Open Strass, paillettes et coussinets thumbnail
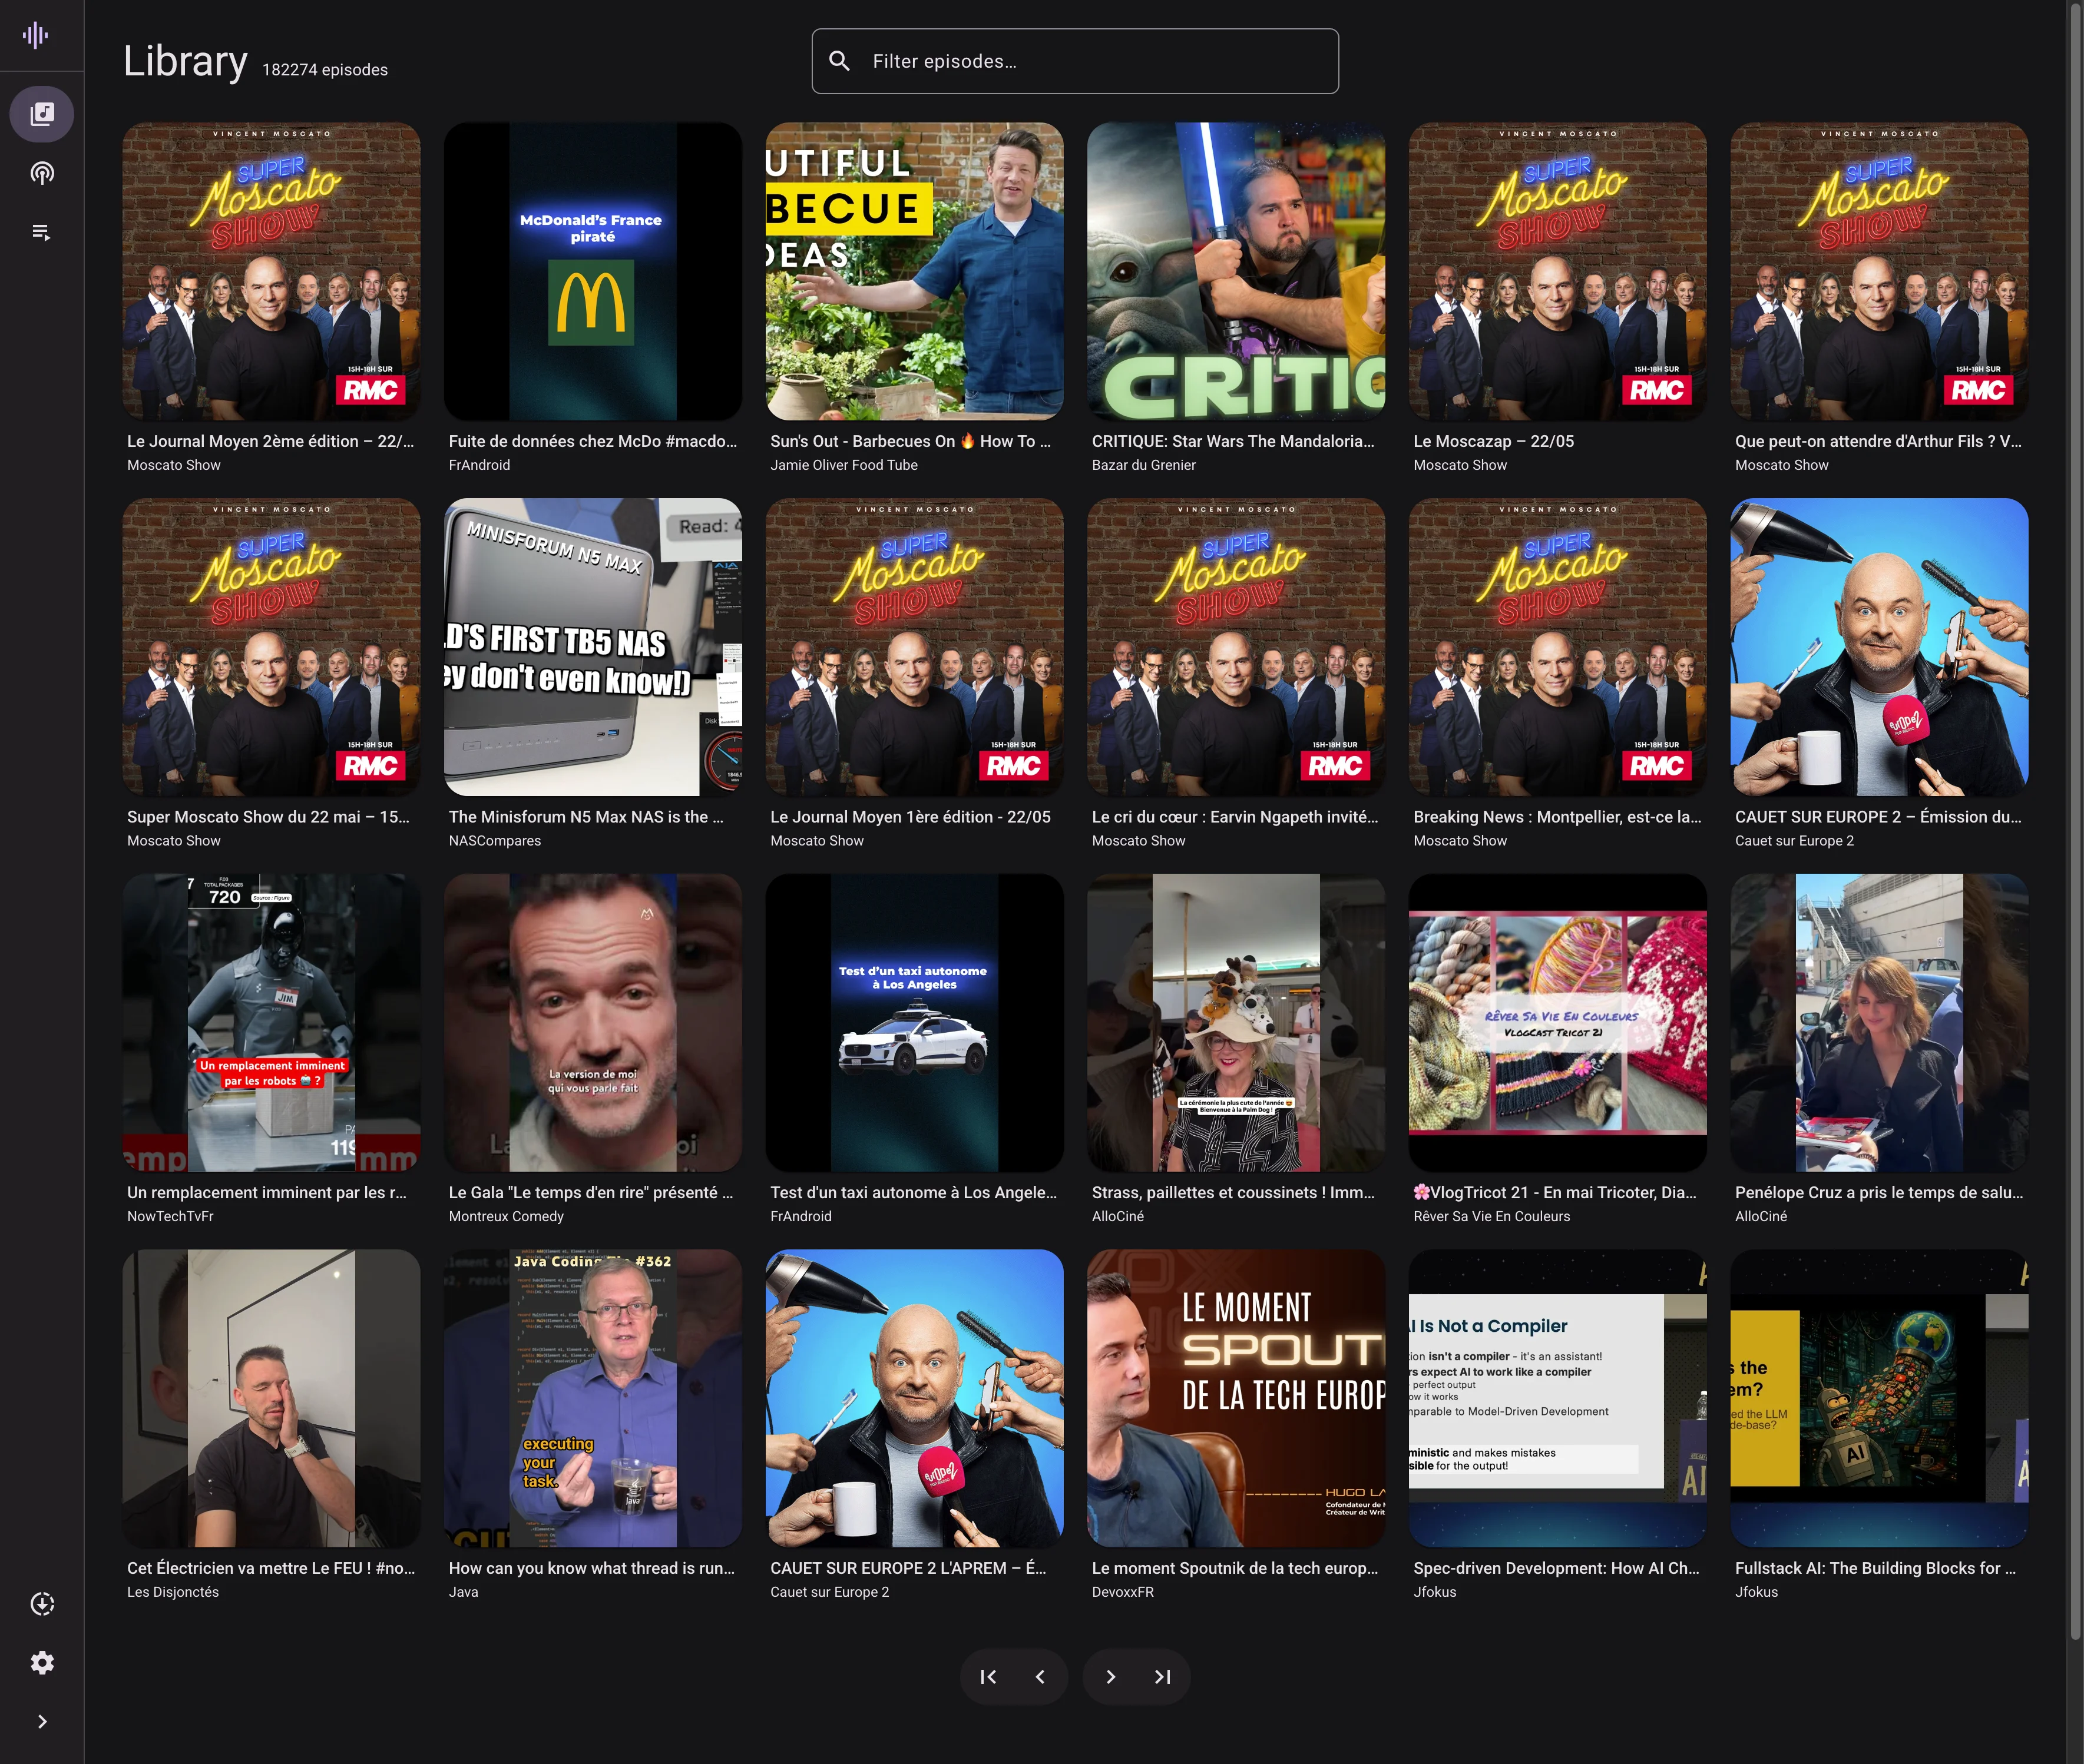2084x1764 pixels. pyautogui.click(x=1236, y=1023)
